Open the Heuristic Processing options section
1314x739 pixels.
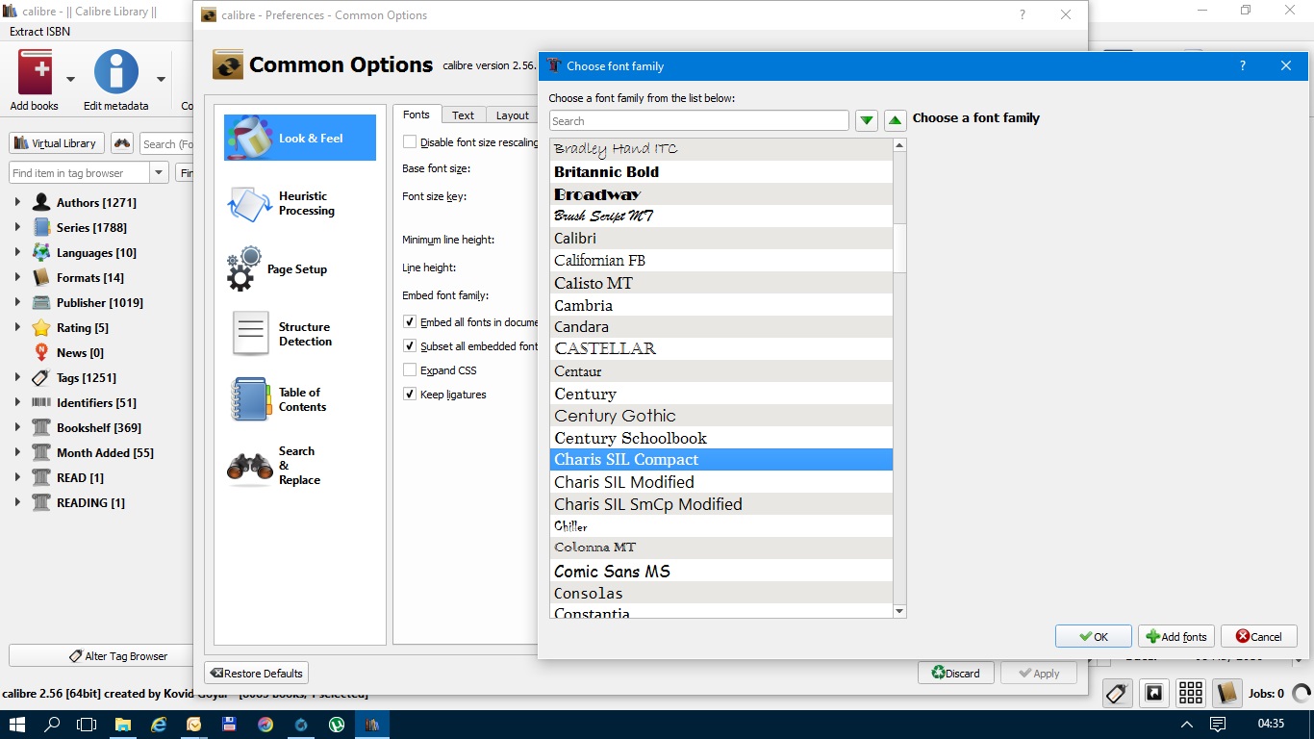tap(300, 203)
